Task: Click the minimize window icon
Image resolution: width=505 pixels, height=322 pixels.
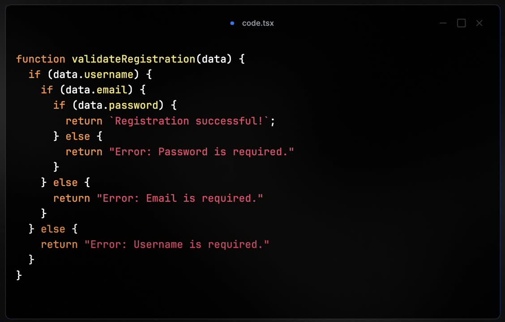Action: [443, 23]
